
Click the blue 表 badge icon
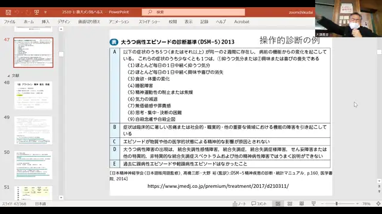pyautogui.click(x=114, y=42)
